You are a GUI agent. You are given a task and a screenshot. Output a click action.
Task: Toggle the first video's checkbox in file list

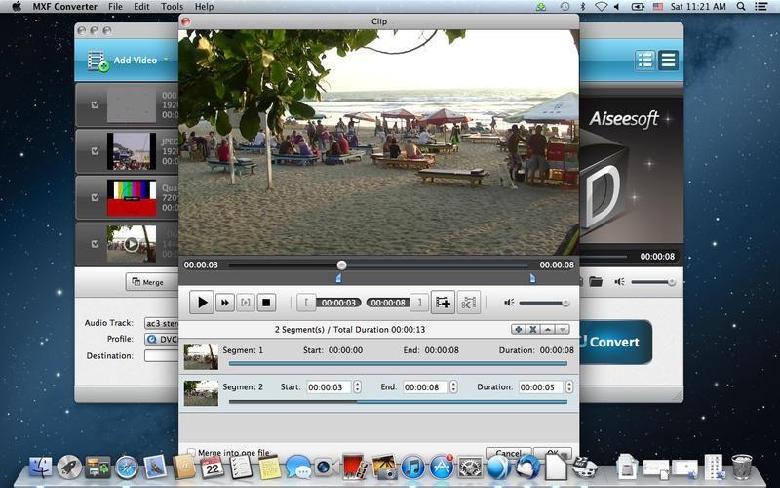pyautogui.click(x=95, y=105)
